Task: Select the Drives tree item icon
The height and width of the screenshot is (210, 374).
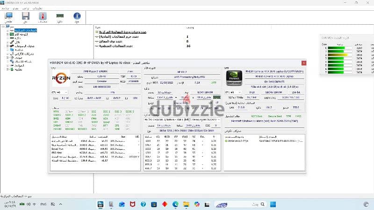Action: click(x=12, y=54)
